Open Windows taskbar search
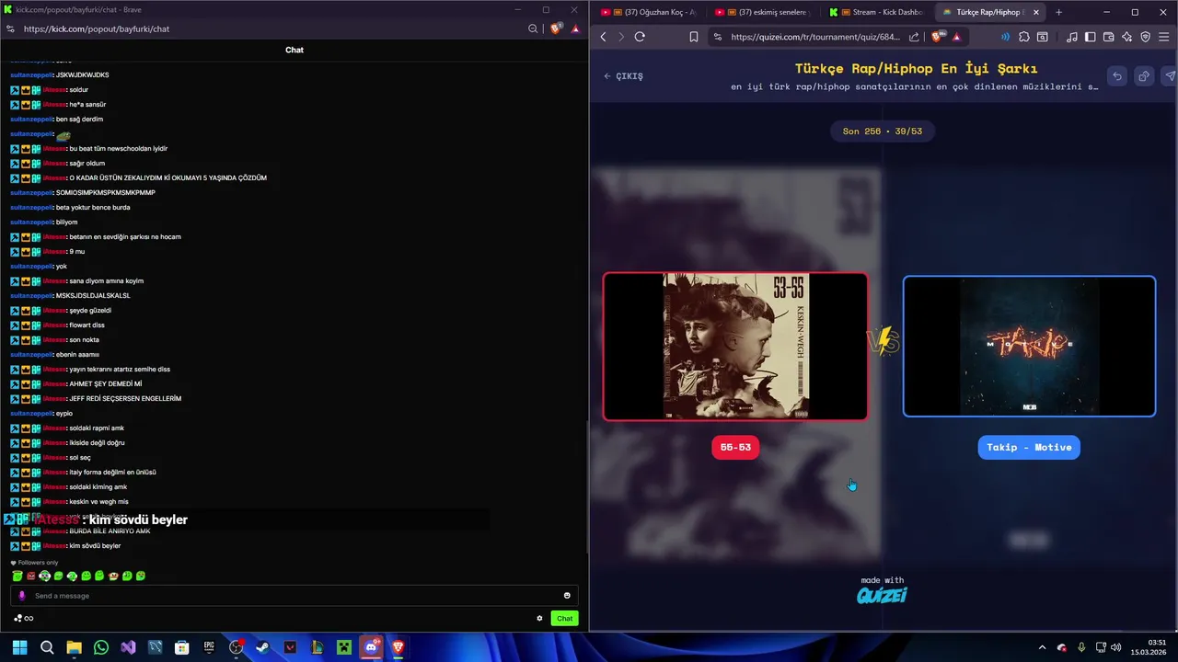Viewport: 1178px width, 662px height. (47, 647)
